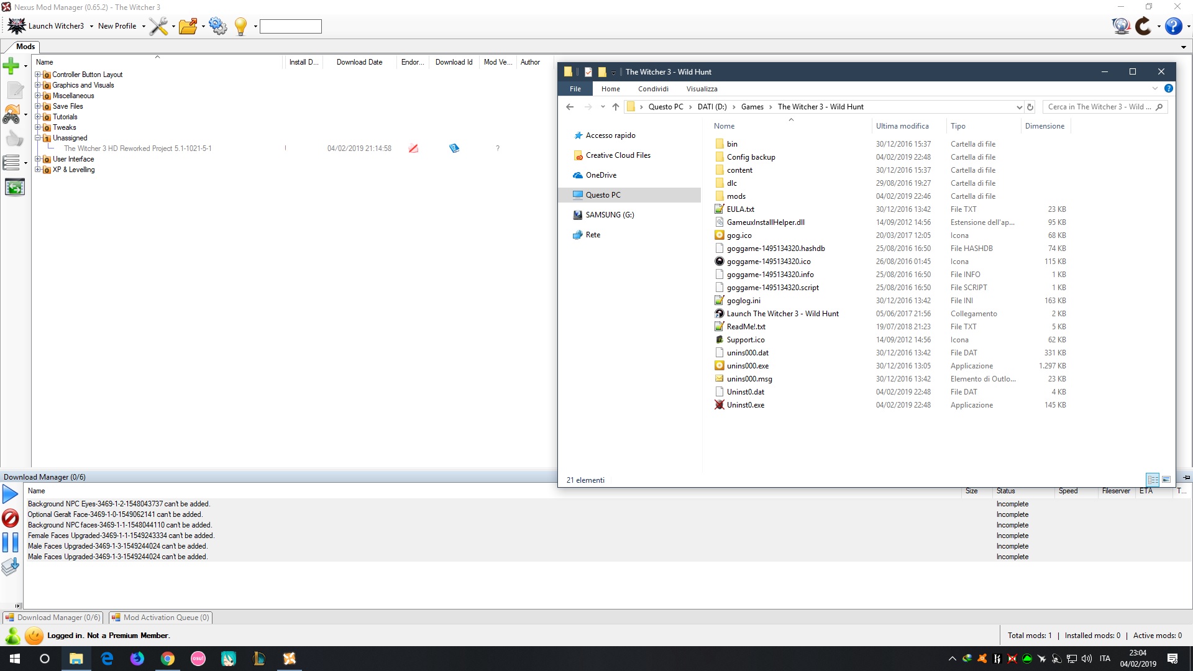
Task: Click the export mod list icon in sidebar
Action: (14, 187)
